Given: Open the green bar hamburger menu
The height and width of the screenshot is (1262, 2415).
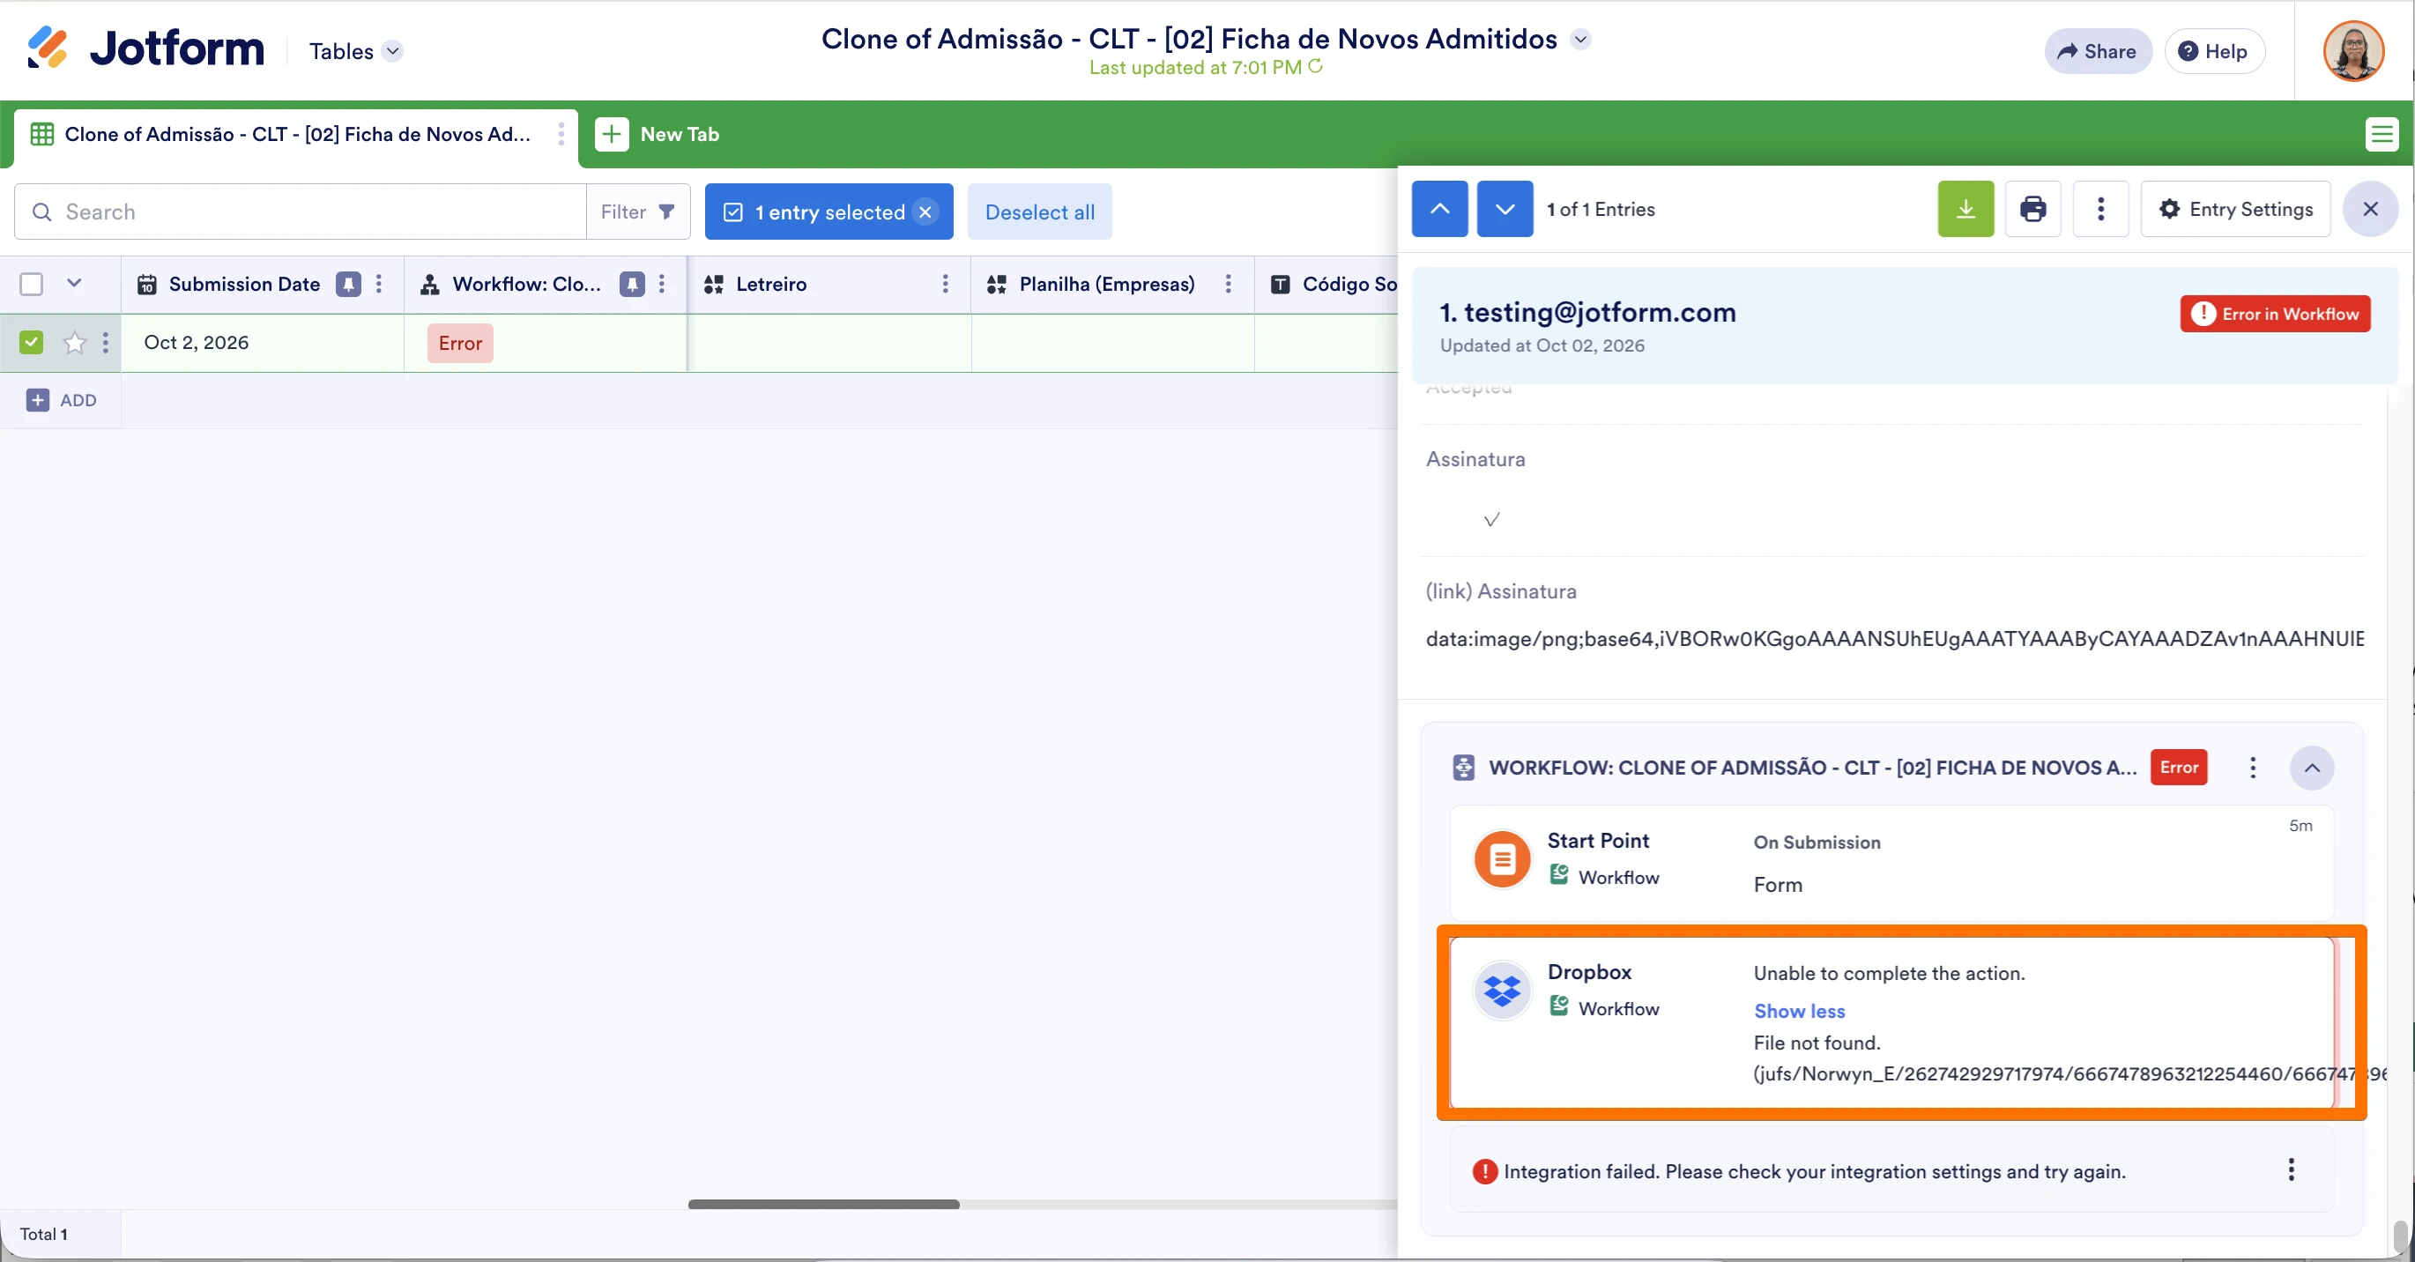Looking at the screenshot, I should coord(2382,134).
